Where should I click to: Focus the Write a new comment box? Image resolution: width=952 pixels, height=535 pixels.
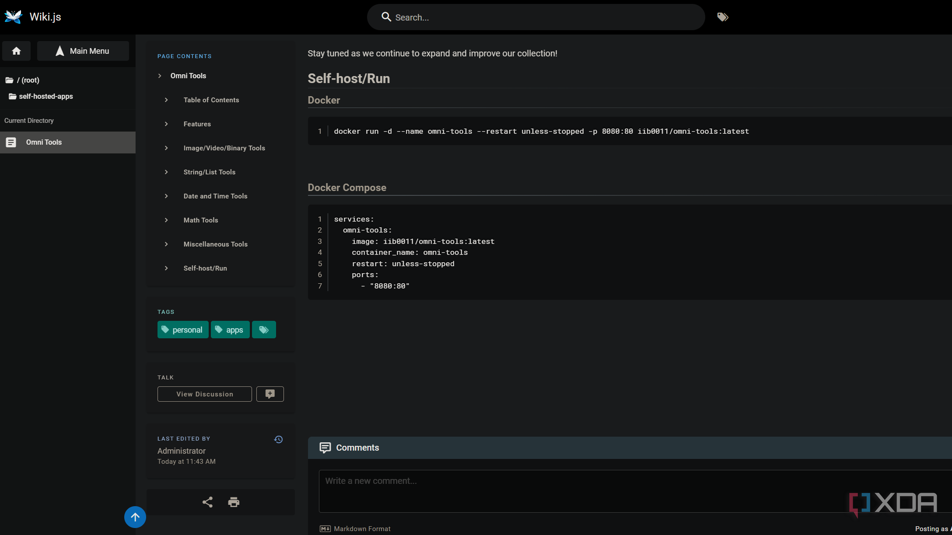tap(635, 491)
